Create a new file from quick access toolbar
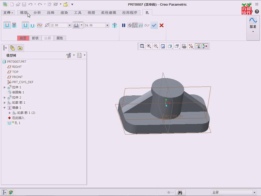The image size is (261, 196). click(x=12, y=4)
